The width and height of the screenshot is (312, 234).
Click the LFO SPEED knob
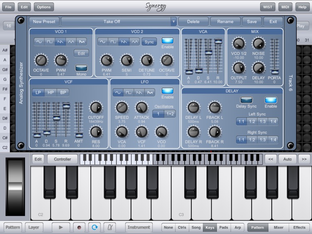click(122, 108)
